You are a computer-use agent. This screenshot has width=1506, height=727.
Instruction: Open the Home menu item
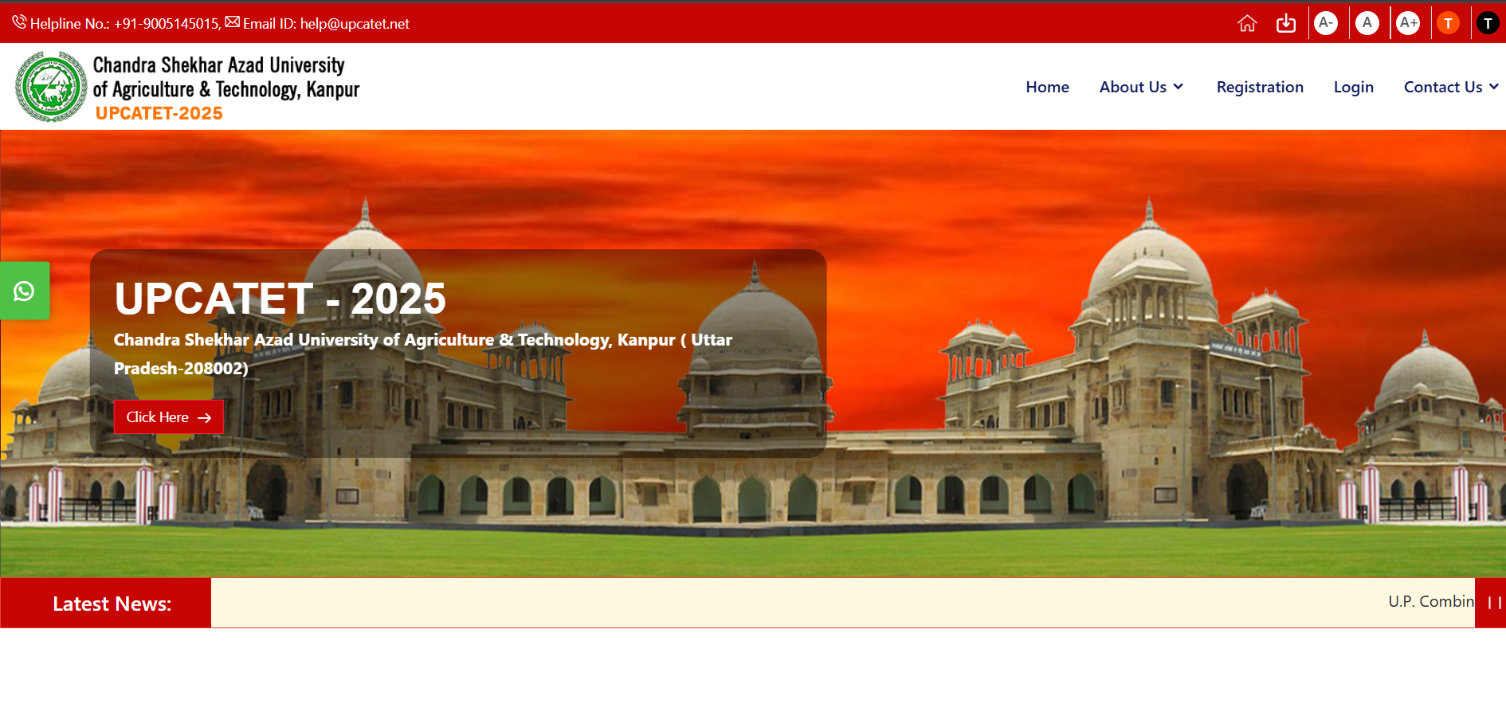point(1047,87)
